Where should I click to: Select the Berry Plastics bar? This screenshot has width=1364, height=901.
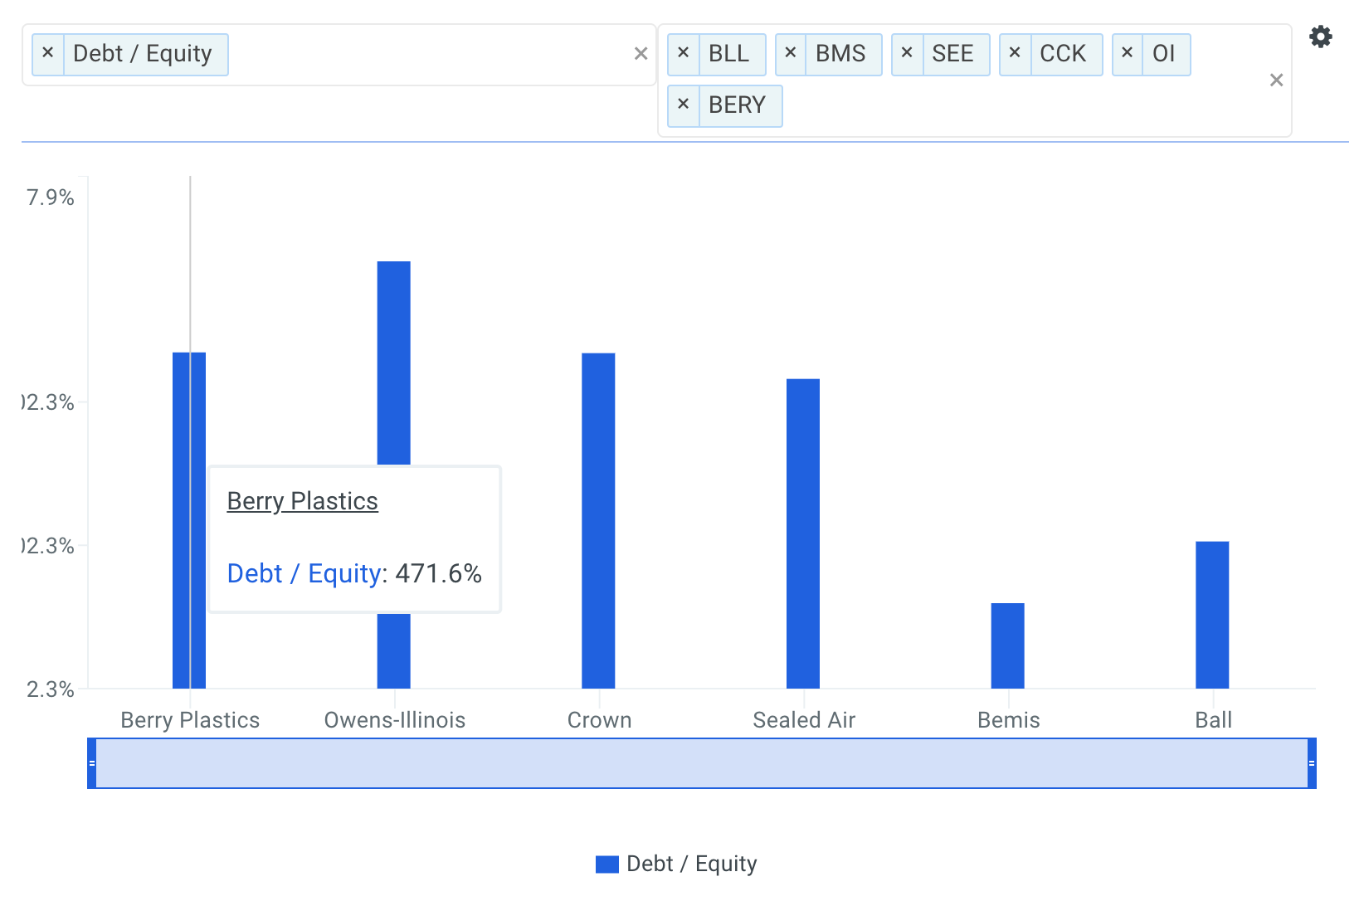click(189, 520)
